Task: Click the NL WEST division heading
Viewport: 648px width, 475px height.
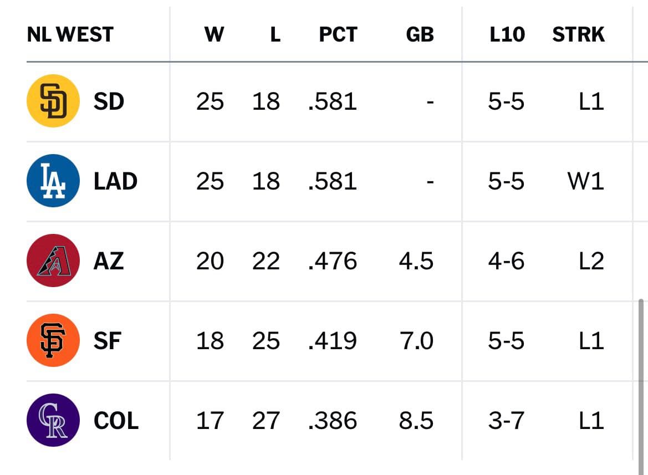Action: coord(70,34)
